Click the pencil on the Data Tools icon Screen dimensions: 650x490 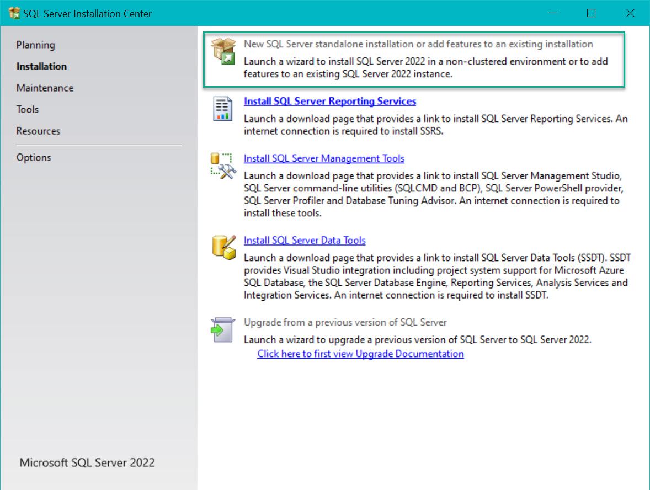click(x=228, y=242)
